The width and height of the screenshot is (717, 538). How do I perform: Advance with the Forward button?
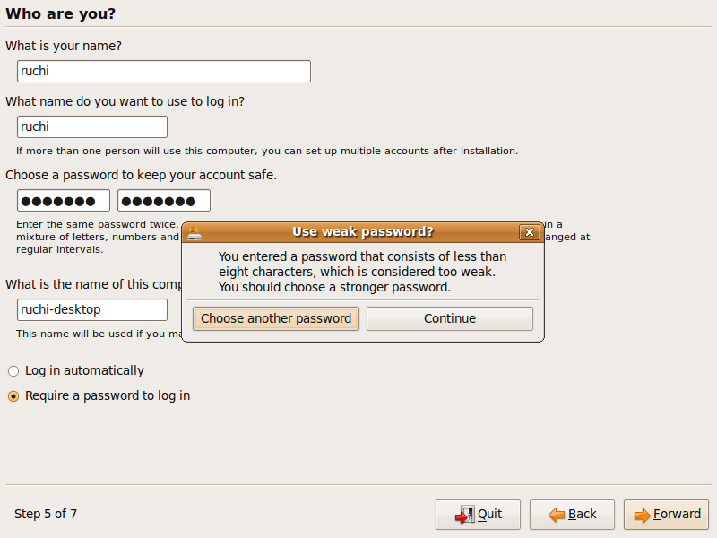666,515
